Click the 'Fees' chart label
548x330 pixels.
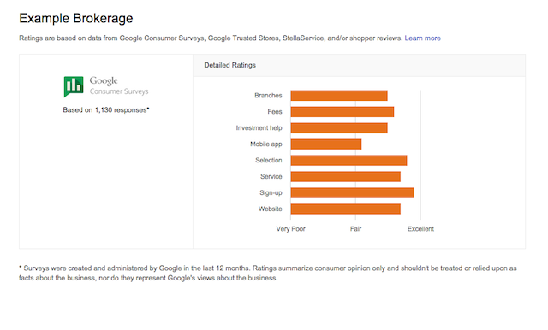click(x=275, y=112)
